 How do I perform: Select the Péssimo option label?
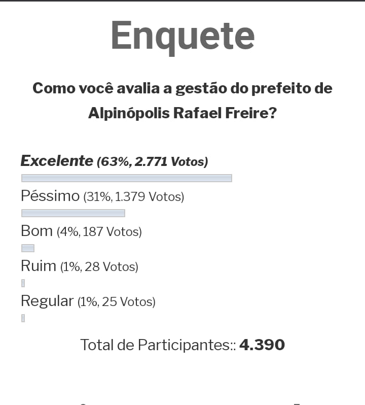pyautogui.click(x=50, y=196)
